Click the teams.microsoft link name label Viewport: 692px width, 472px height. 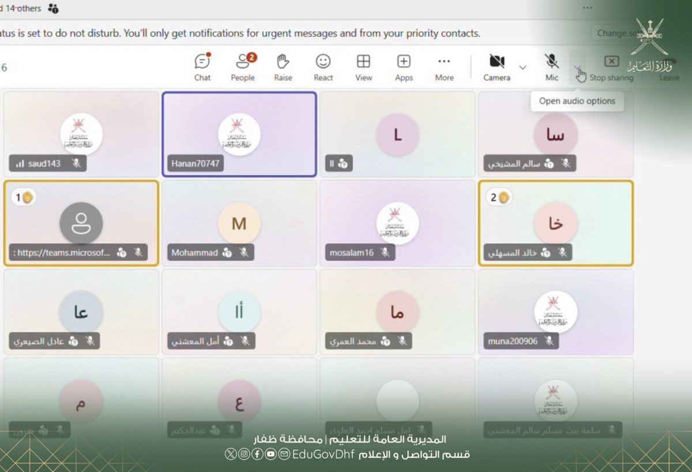coord(61,253)
